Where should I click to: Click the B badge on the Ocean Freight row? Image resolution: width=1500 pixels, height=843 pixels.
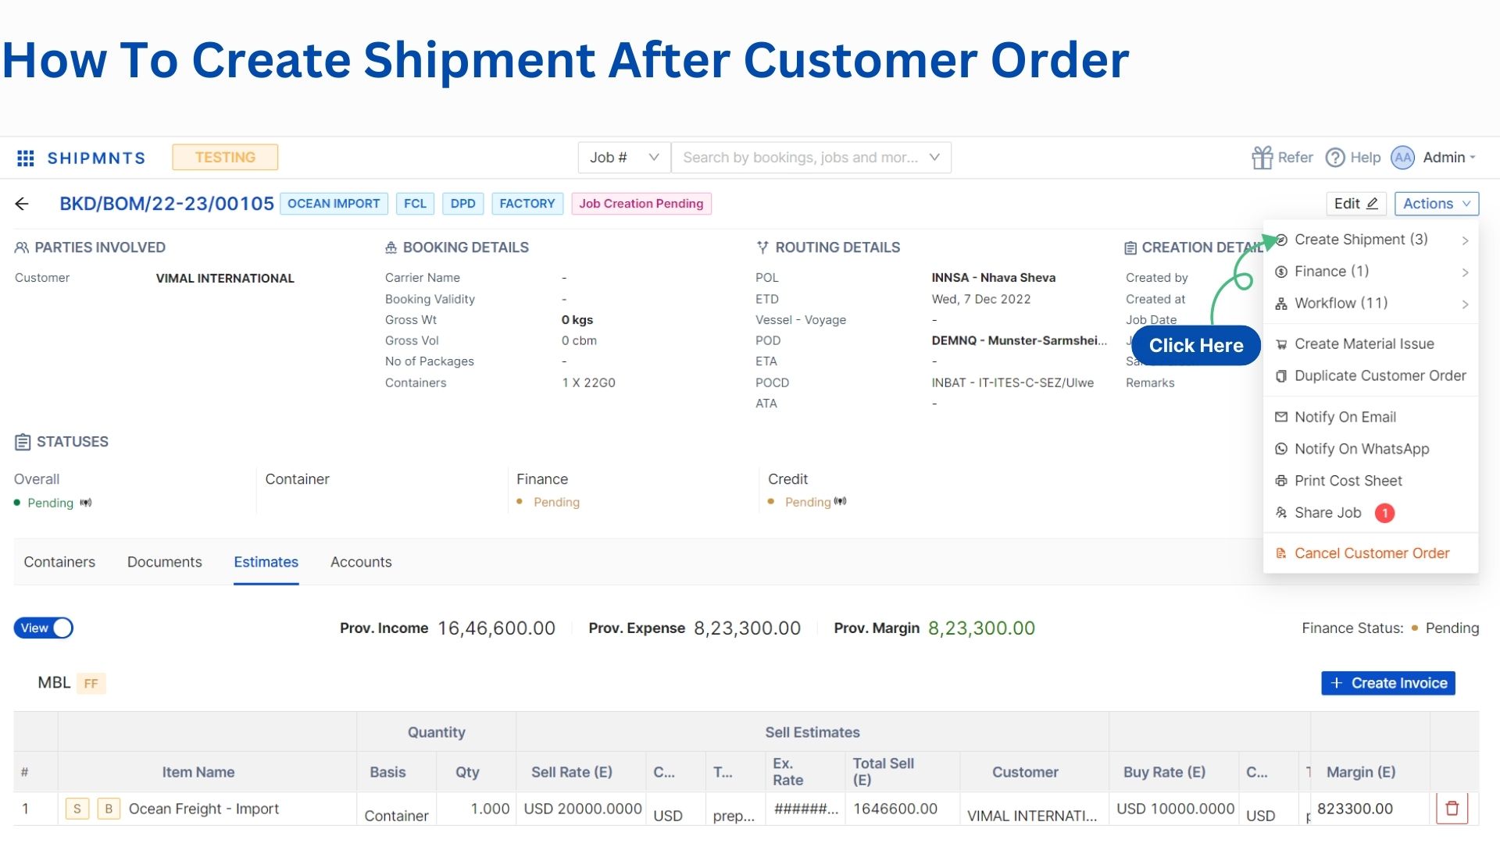(x=109, y=809)
